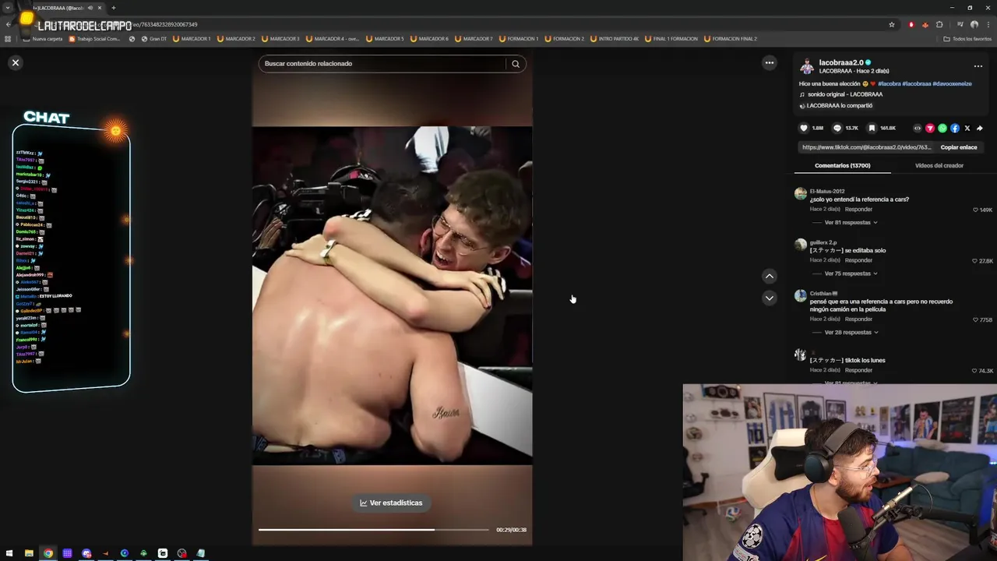Open the tab search dropdown in Chrome

coord(8,8)
